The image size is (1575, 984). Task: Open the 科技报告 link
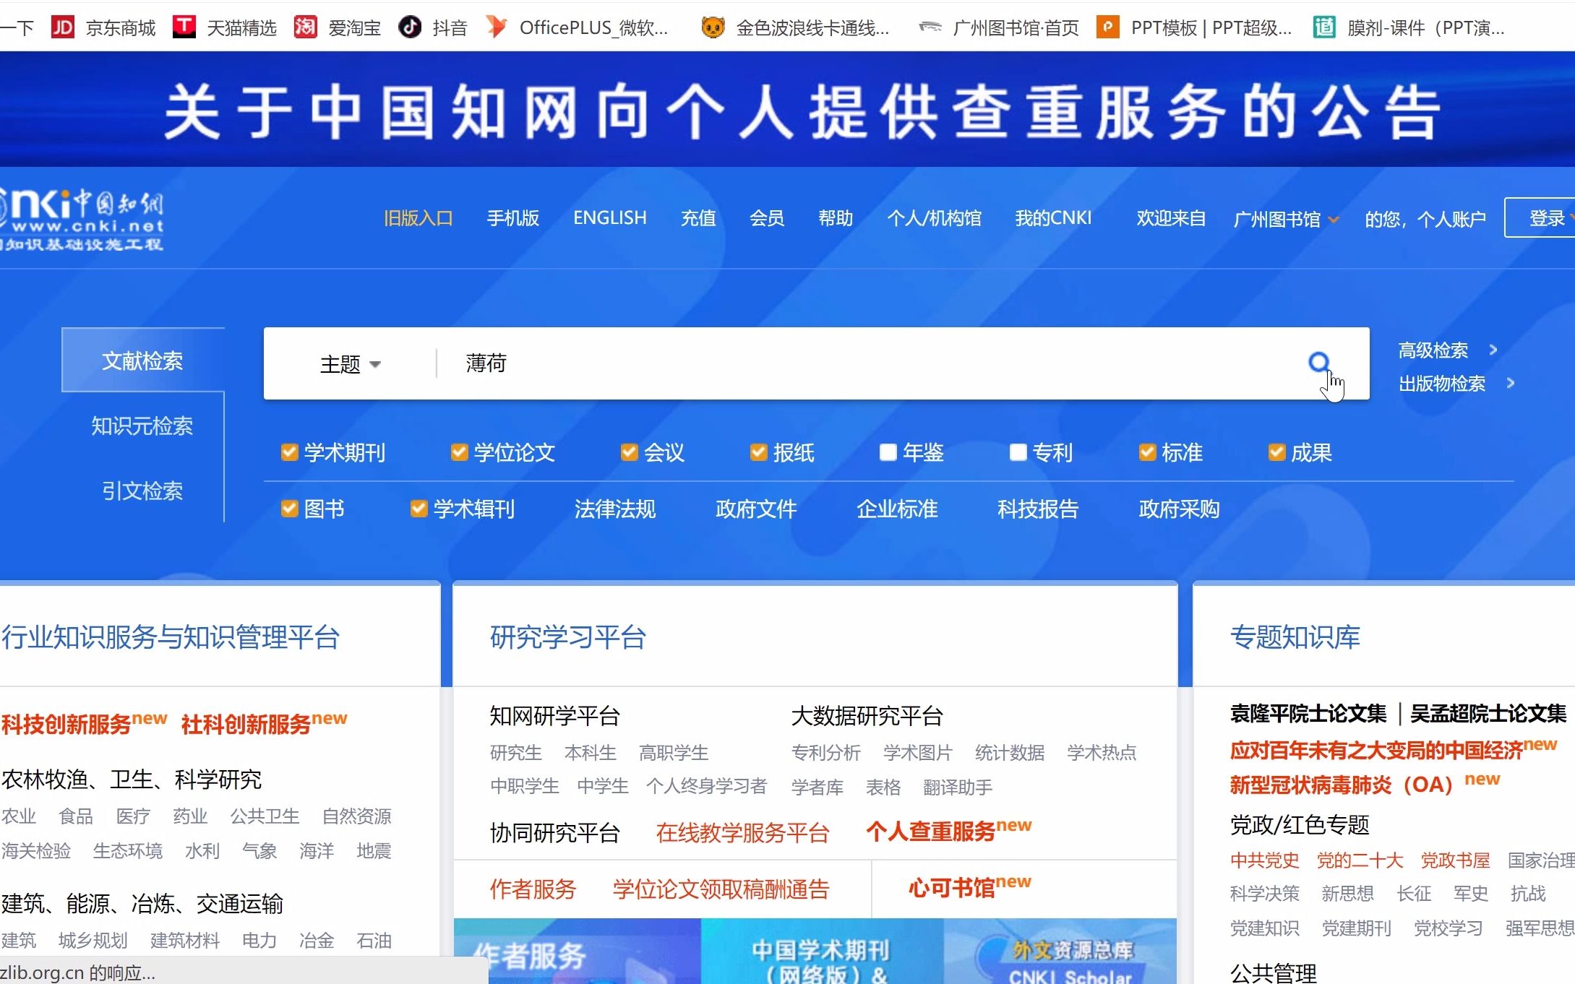click(x=1038, y=509)
